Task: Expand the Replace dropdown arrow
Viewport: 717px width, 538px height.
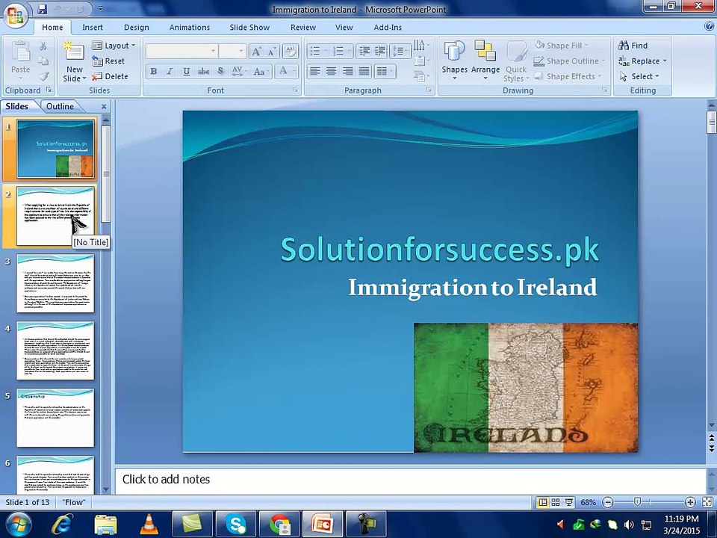Action: (665, 61)
